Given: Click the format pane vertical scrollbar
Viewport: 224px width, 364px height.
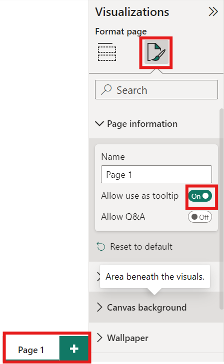Looking at the screenshot, I should click(x=221, y=209).
